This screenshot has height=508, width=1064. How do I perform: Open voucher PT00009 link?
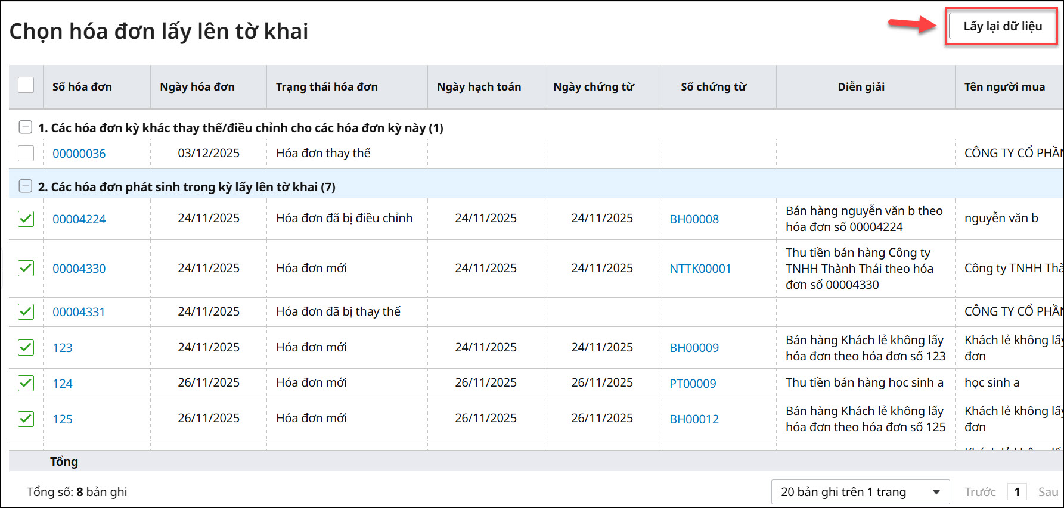(x=693, y=384)
